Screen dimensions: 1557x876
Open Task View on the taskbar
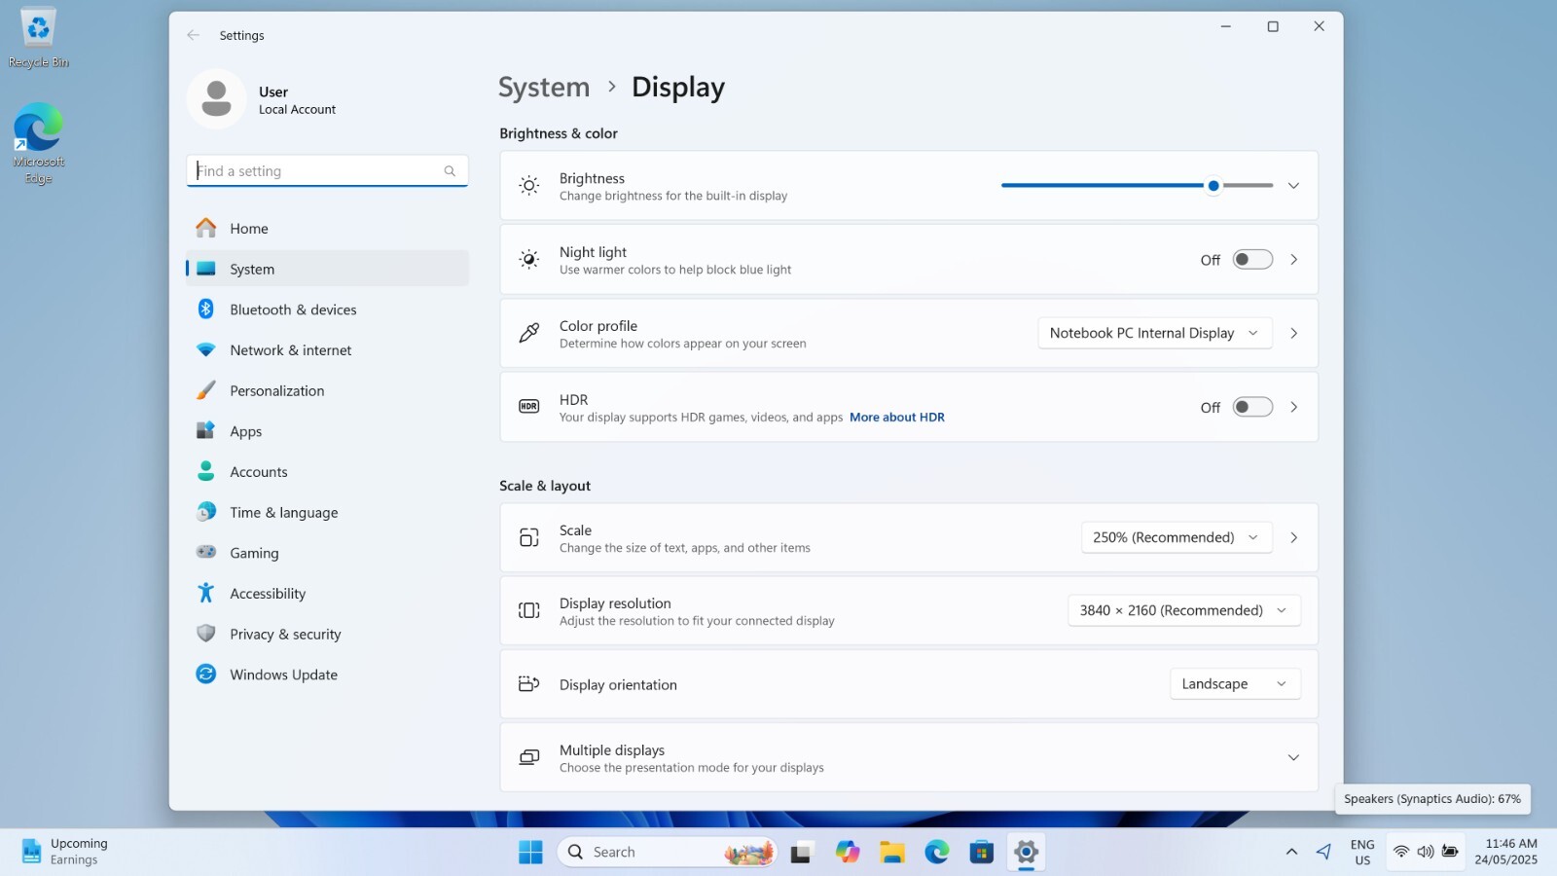click(801, 853)
